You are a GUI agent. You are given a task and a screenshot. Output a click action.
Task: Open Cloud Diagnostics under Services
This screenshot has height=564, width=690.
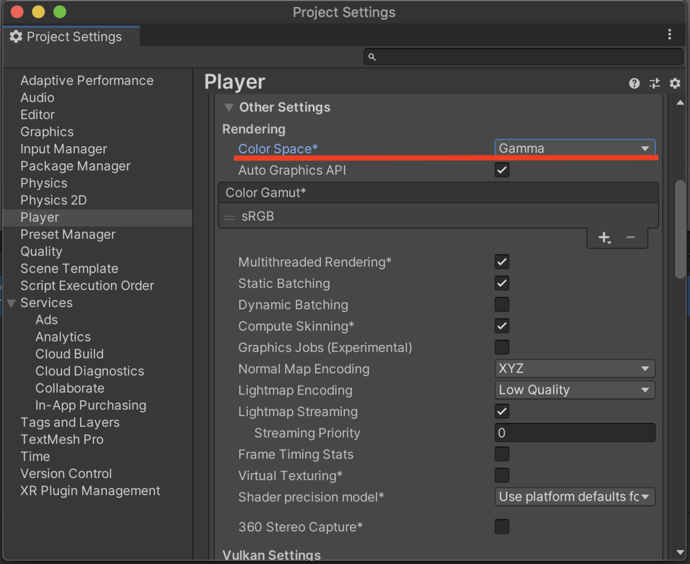(x=90, y=371)
